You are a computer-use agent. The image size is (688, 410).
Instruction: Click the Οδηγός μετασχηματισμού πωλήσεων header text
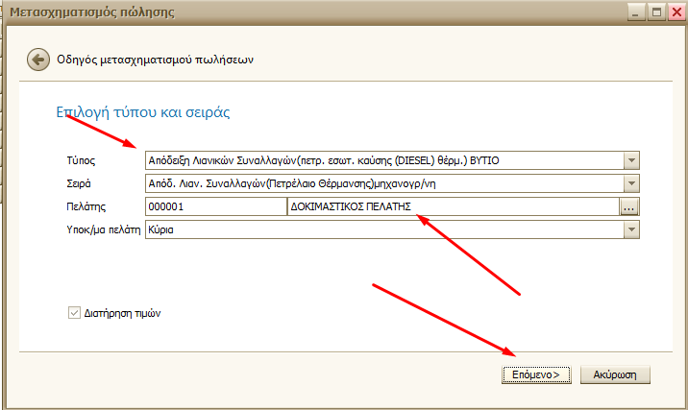(157, 60)
